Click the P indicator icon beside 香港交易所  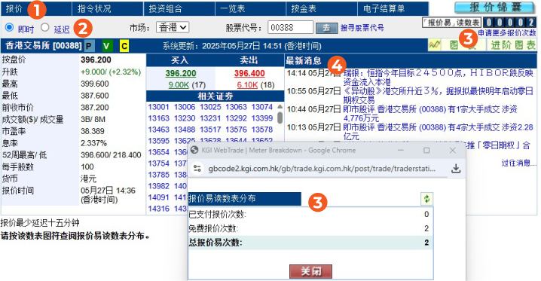tap(90, 46)
